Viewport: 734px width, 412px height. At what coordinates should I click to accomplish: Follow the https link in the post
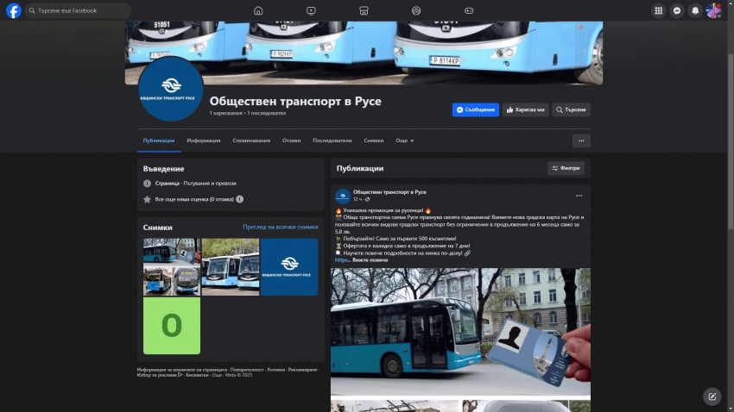click(x=342, y=260)
